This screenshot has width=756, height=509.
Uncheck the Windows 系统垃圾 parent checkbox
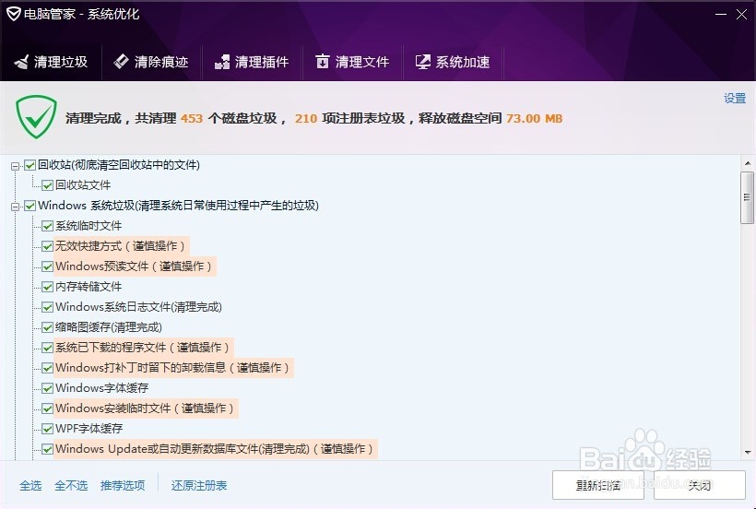click(x=30, y=206)
